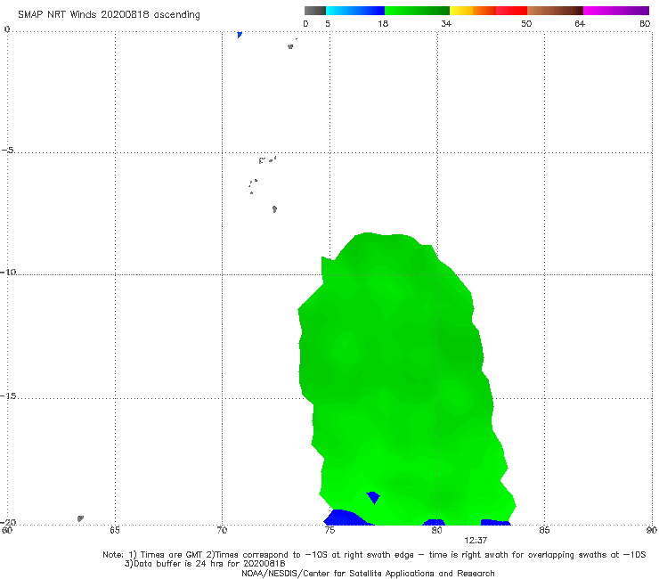
Task: Click the '-20' latitude axis label
Action: [8, 522]
